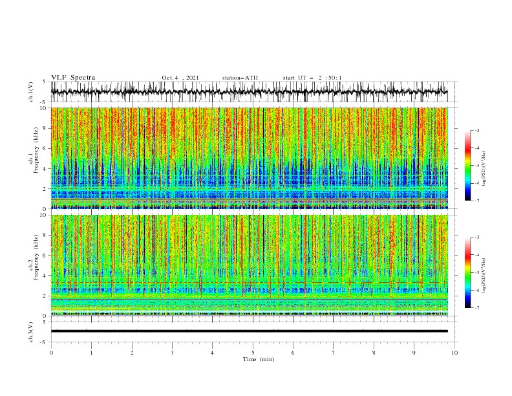This screenshot has height=396, width=512.
Task: Click the time axis tick label "4"
Action: click(x=213, y=353)
